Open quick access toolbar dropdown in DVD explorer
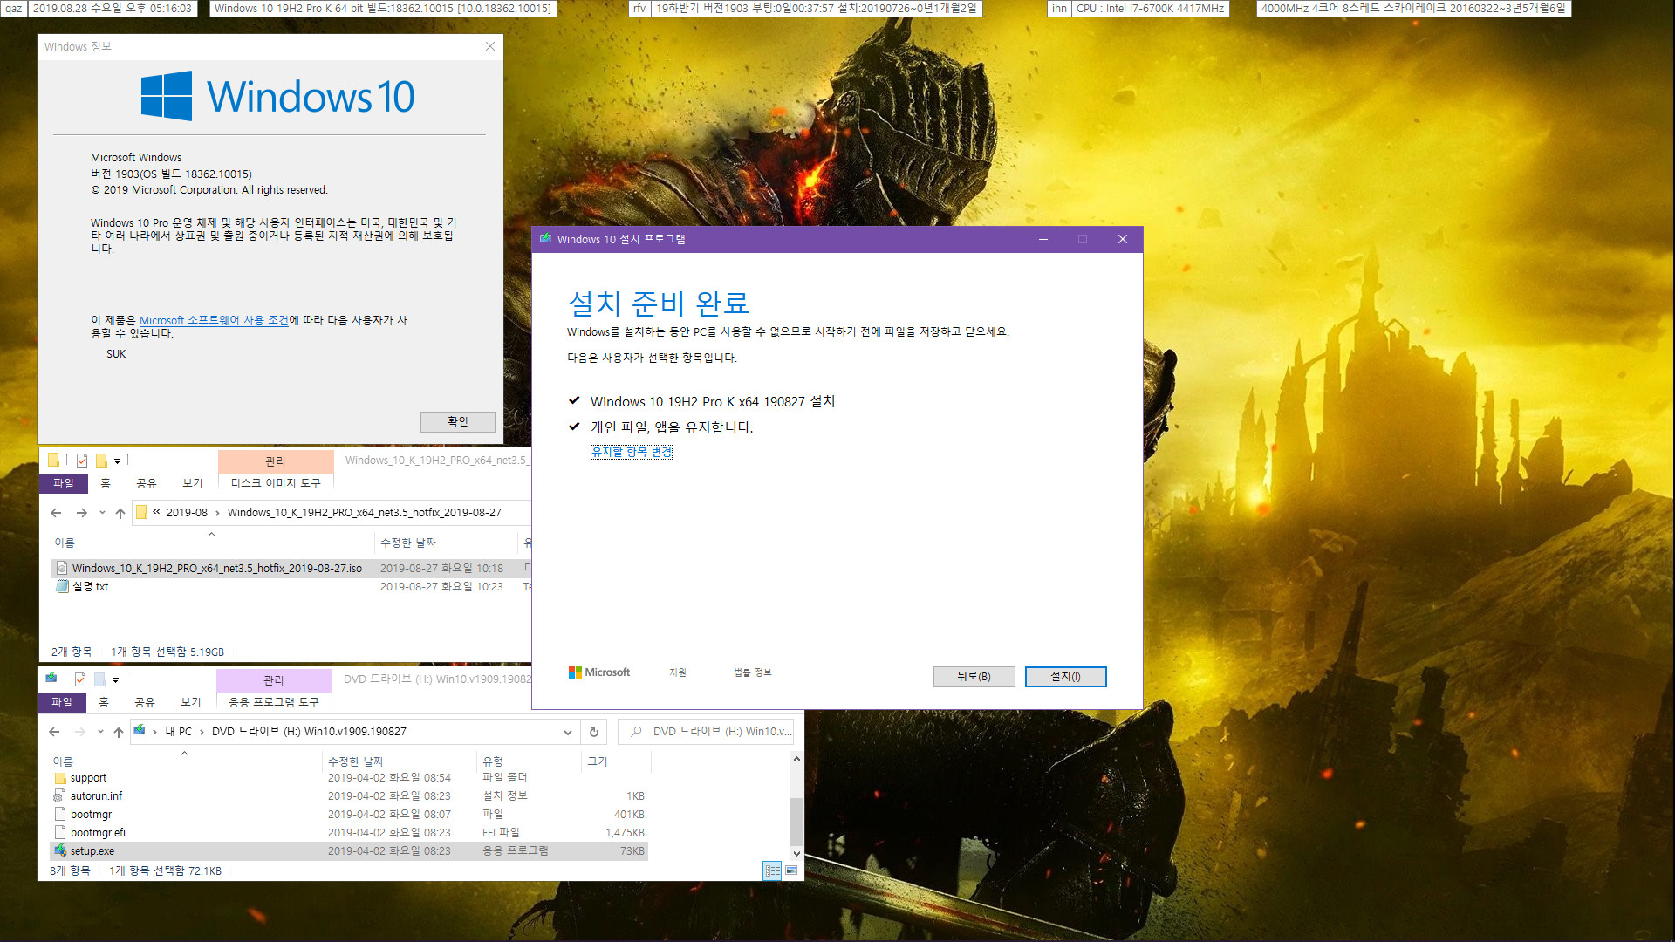 (115, 679)
